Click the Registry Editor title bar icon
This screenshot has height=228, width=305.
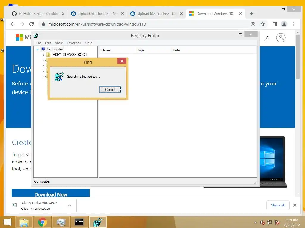tap(36, 36)
